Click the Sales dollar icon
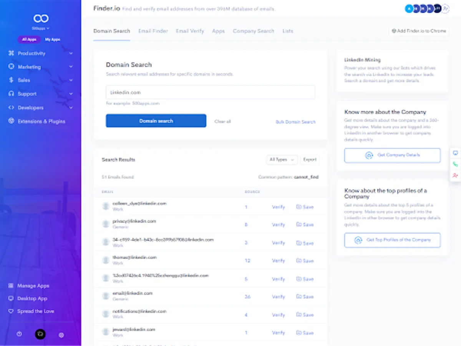The width and height of the screenshot is (461, 346). (x=11, y=80)
